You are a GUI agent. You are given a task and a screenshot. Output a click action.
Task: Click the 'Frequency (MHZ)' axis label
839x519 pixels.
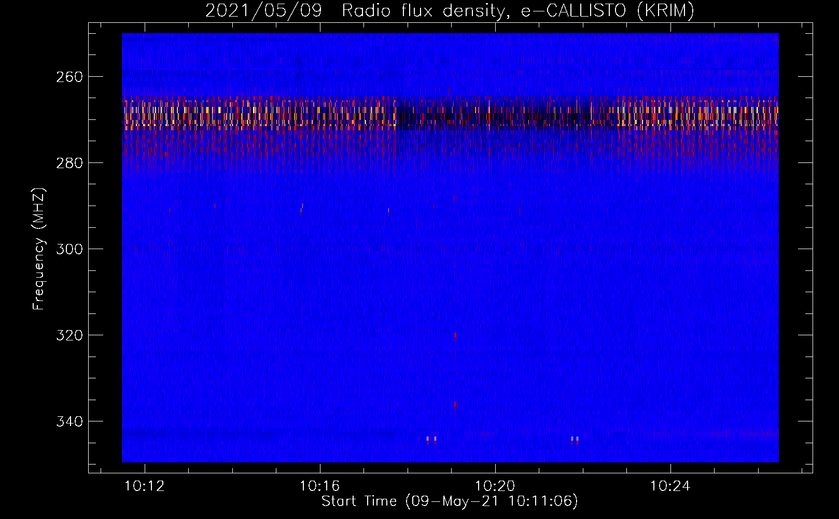pyautogui.click(x=39, y=249)
